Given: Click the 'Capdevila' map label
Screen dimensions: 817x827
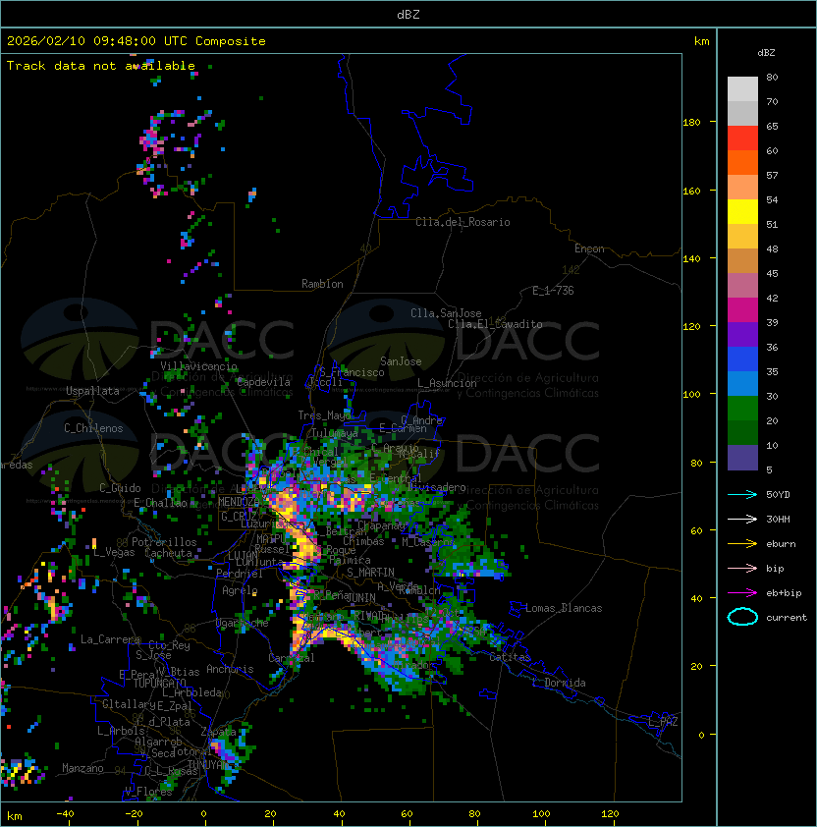Looking at the screenshot, I should (263, 382).
